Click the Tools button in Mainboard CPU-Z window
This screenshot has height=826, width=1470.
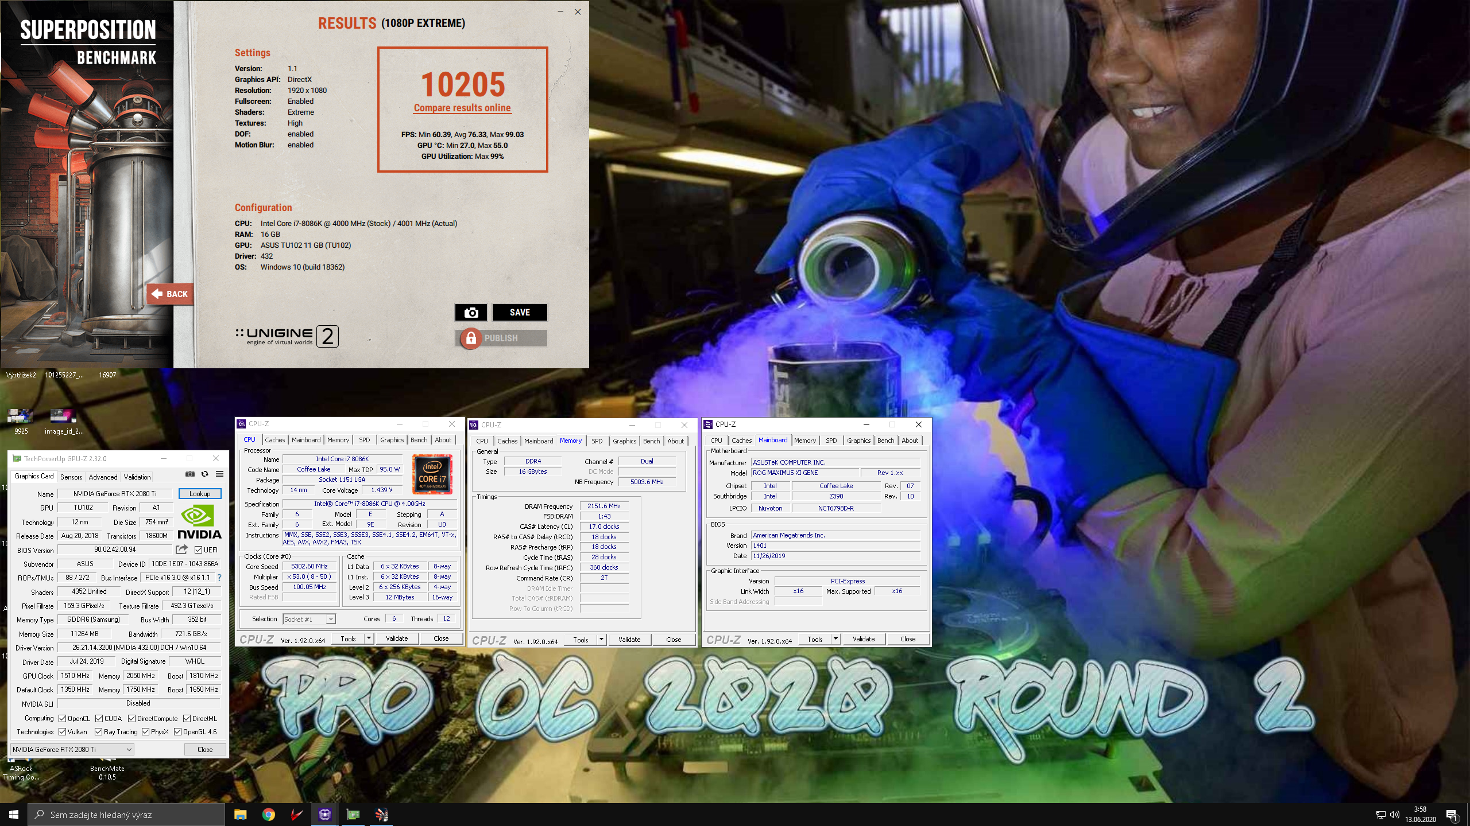tap(815, 639)
